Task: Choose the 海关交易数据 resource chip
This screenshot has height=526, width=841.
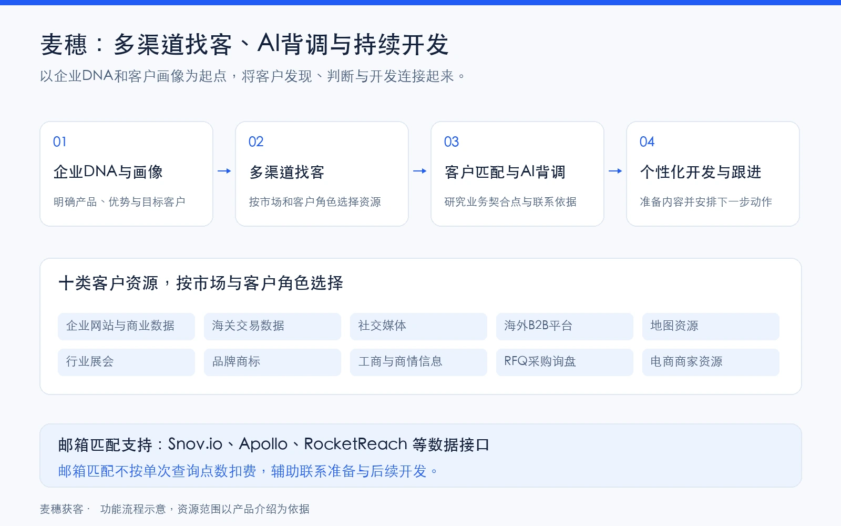Action: [x=272, y=326]
